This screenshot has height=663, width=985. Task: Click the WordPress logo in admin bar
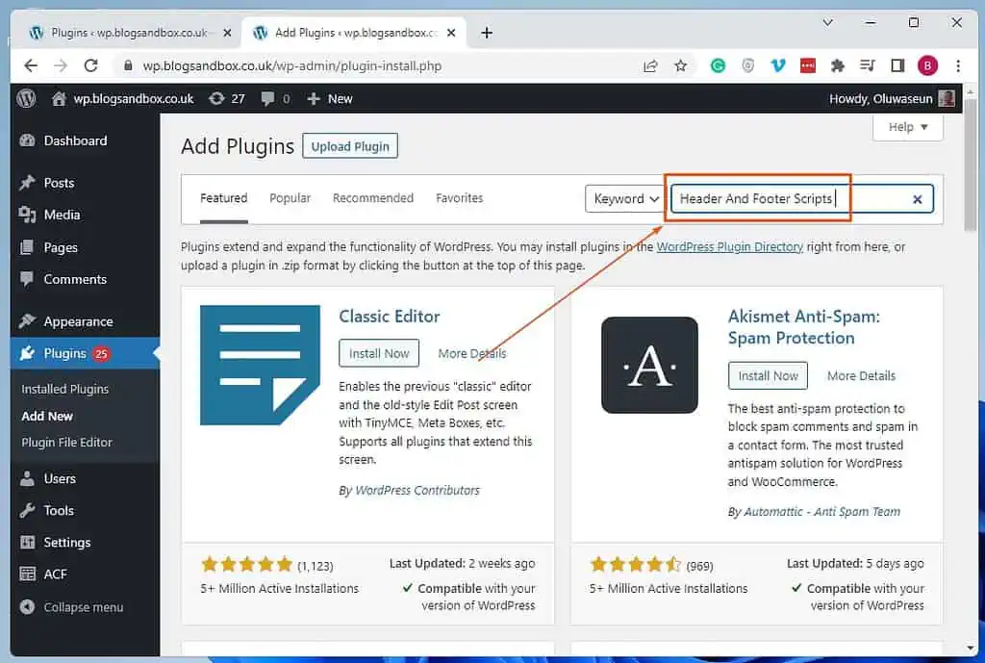(26, 99)
